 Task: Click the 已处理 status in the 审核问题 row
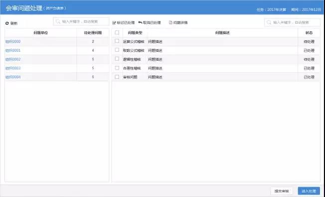pyautogui.click(x=309, y=77)
